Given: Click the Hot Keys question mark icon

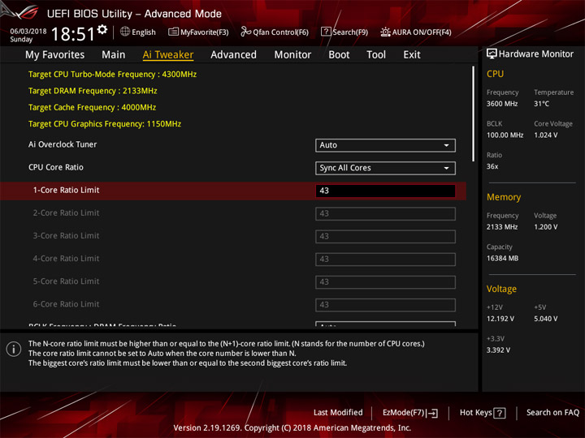Looking at the screenshot, I should 499,413.
